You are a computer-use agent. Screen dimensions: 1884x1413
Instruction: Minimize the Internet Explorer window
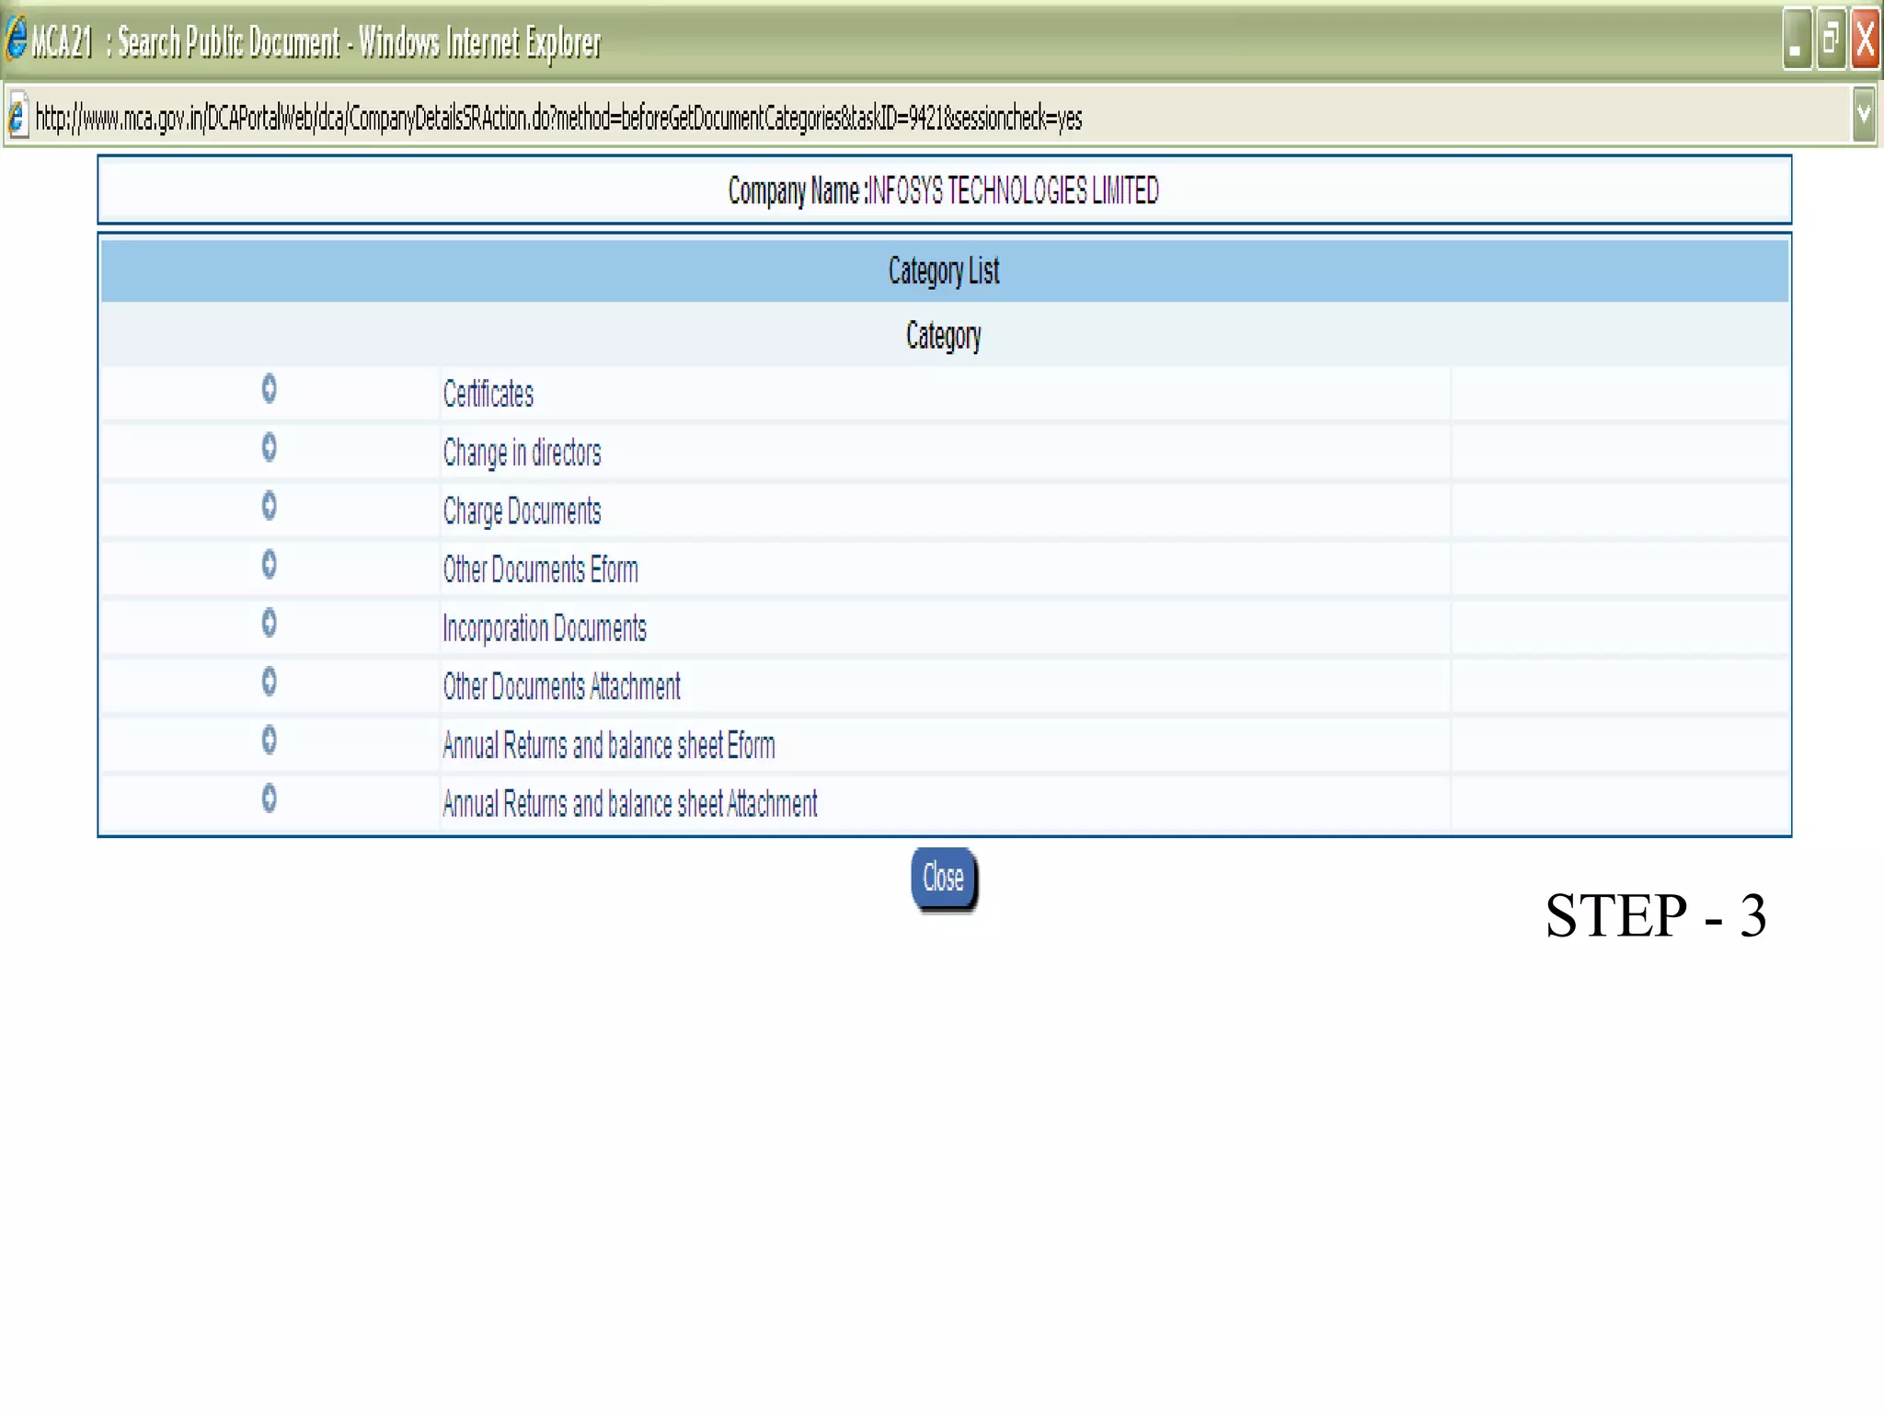pos(1796,40)
